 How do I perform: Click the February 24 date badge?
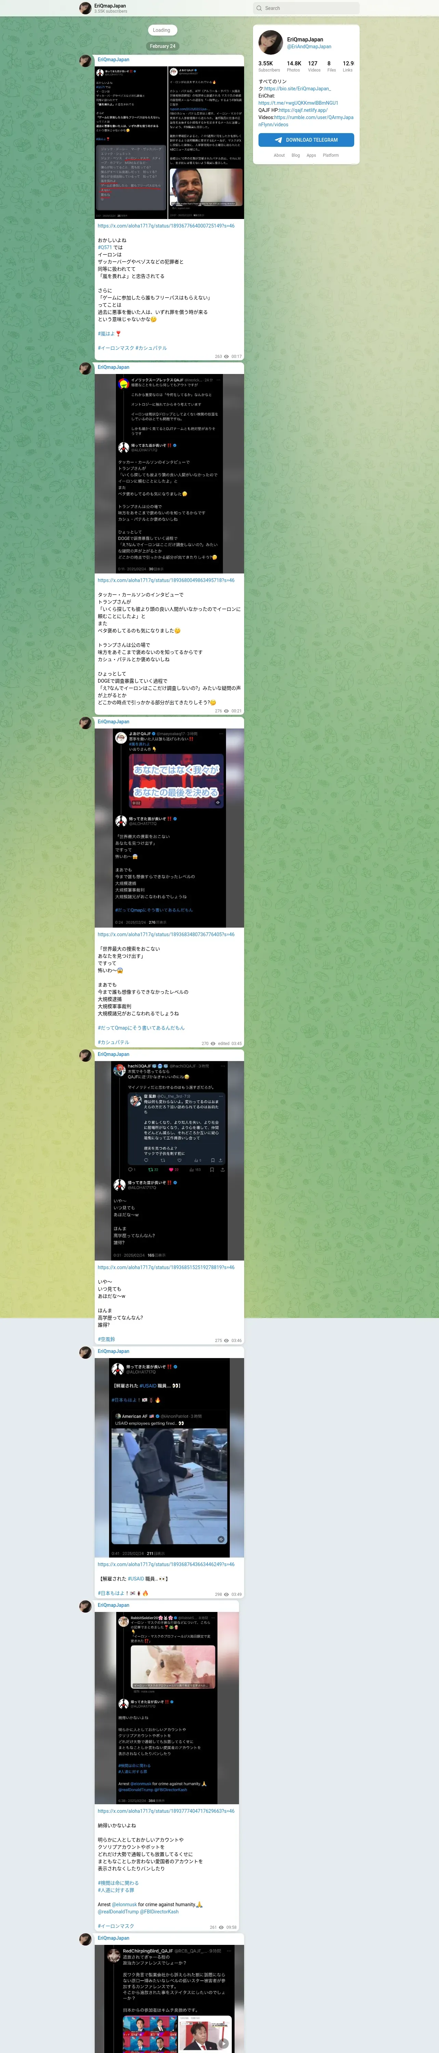coord(162,46)
